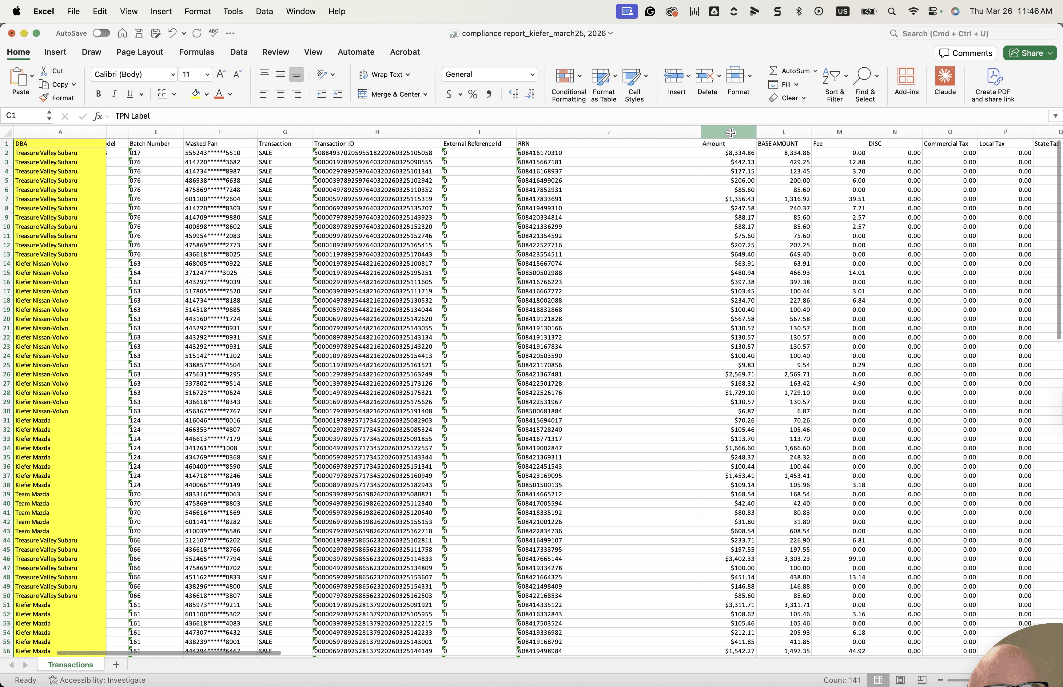Toggle the AutoSave switch
This screenshot has width=1063, height=687.
101,33
